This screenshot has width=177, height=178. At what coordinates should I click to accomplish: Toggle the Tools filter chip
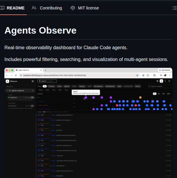point(59,86)
